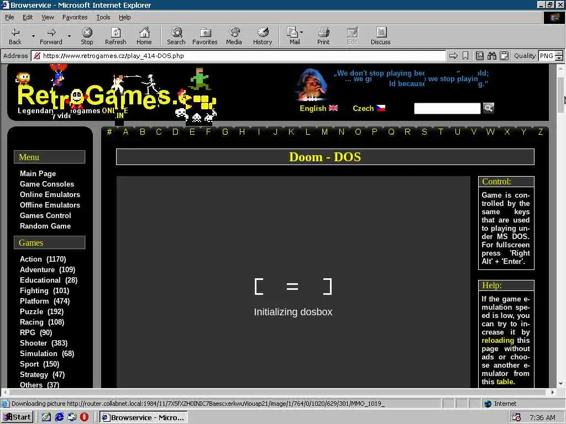Click the Go arrow next to address bar
Image resolution: width=566 pixels, height=424 pixels.
pyautogui.click(x=453, y=56)
